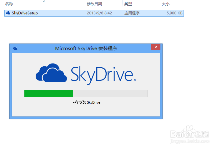Click the installer title 'Microsoft SkyDrive 安装程序'

click(x=86, y=49)
